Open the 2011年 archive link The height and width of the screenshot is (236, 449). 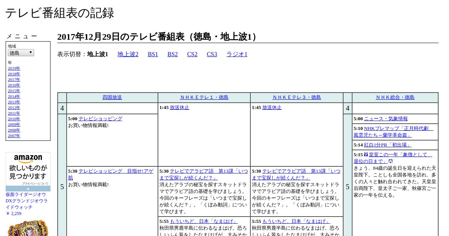click(x=14, y=113)
